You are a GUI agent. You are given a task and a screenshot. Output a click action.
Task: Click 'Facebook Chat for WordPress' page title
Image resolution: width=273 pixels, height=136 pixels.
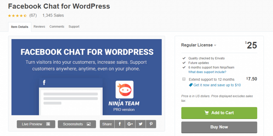pos(59,6)
